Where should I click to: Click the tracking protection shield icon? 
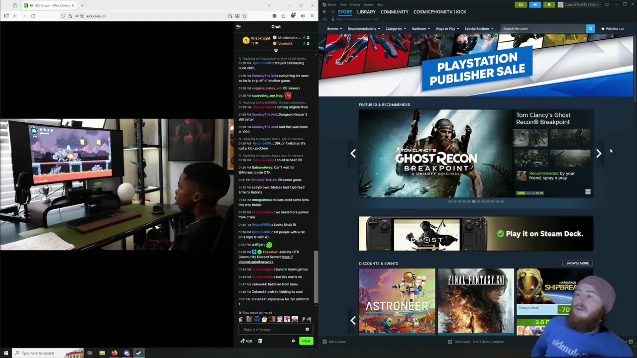pos(63,16)
